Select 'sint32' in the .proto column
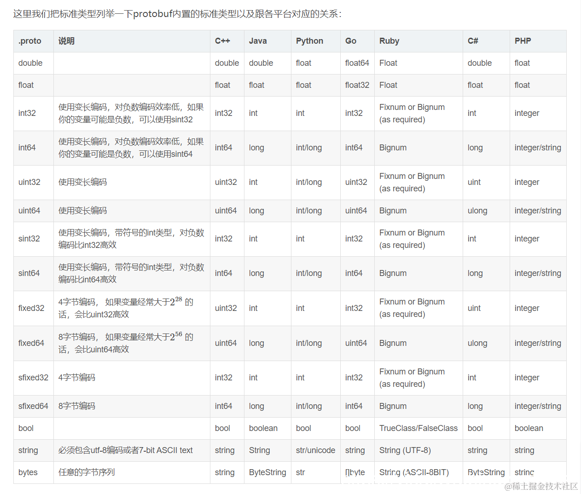The image size is (581, 494). (x=29, y=239)
